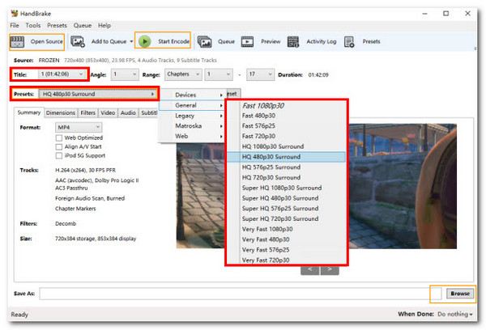Select the HQ 576p25 Surround preset
486x330 pixels.
[287, 167]
